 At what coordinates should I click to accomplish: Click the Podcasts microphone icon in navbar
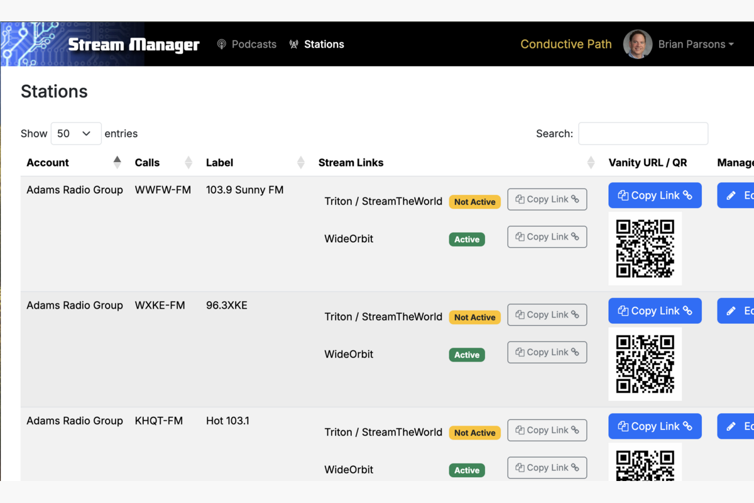(221, 44)
